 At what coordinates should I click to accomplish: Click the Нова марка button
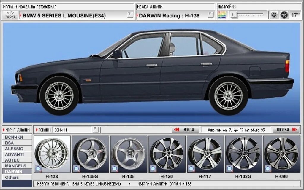(x=10, y=15)
